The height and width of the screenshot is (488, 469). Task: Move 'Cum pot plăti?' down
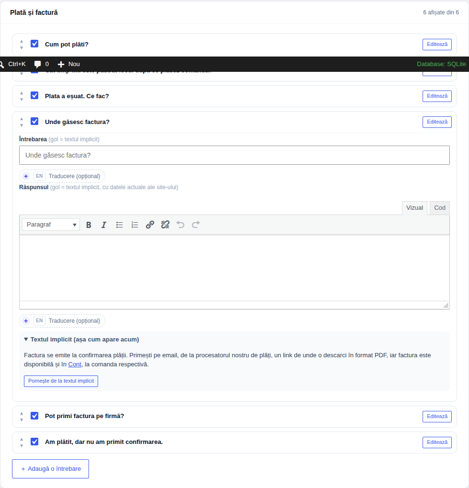tap(22, 48)
